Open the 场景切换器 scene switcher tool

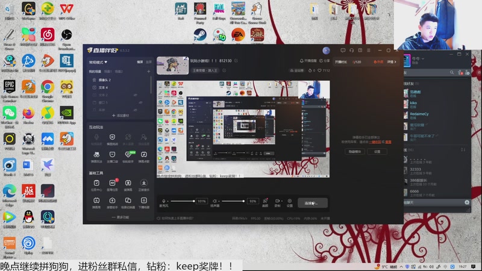128,203
